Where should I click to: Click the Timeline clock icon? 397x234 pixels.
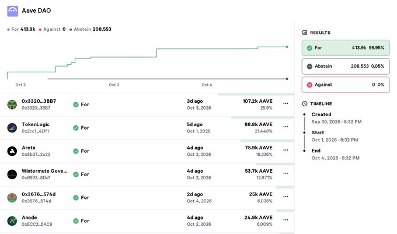(x=305, y=104)
